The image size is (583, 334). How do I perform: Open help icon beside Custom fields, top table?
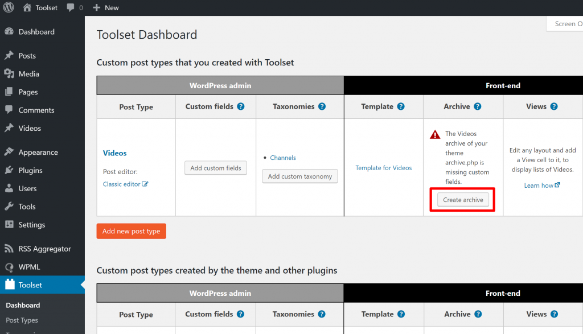point(241,106)
